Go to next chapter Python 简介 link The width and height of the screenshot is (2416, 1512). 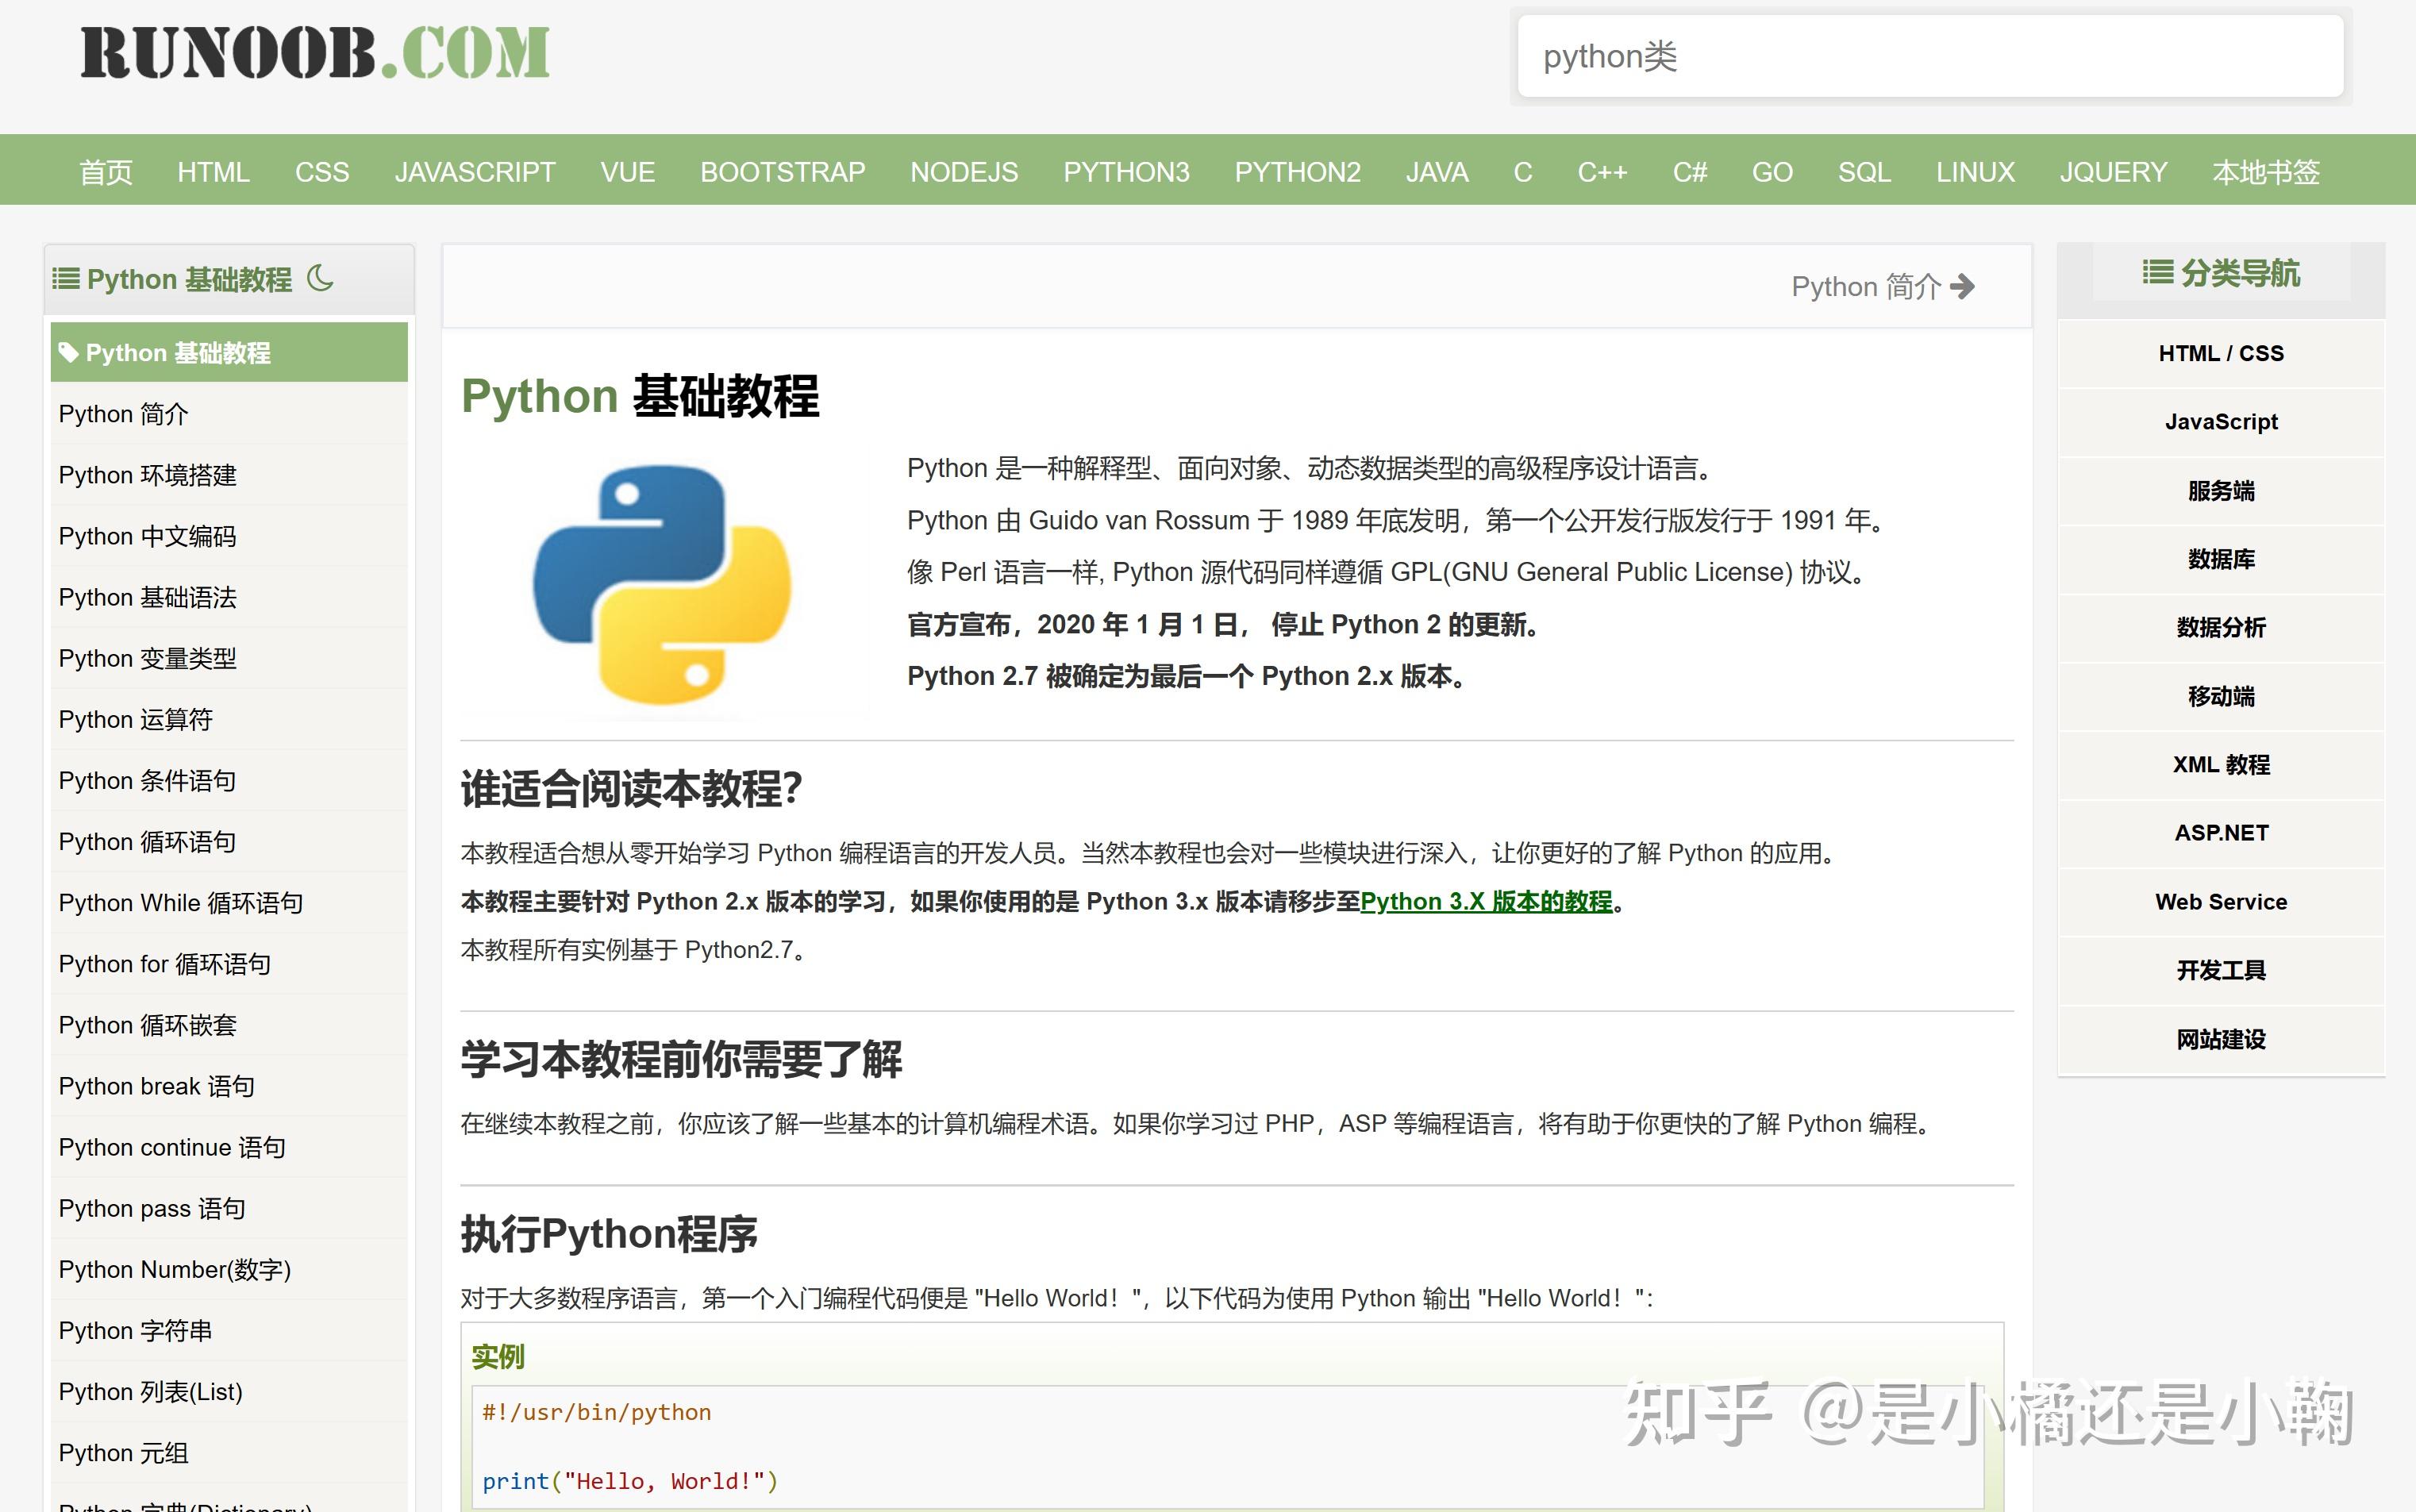(1882, 287)
